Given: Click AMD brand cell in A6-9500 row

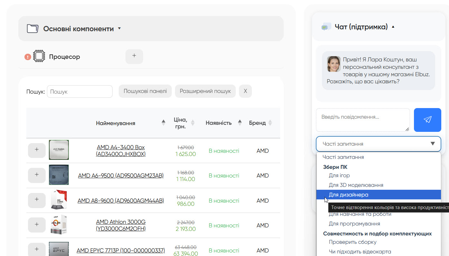Looking at the screenshot, I should pos(262,176).
